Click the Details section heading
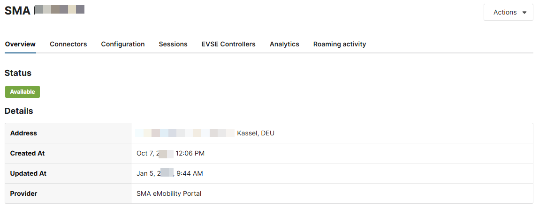 click(x=19, y=111)
